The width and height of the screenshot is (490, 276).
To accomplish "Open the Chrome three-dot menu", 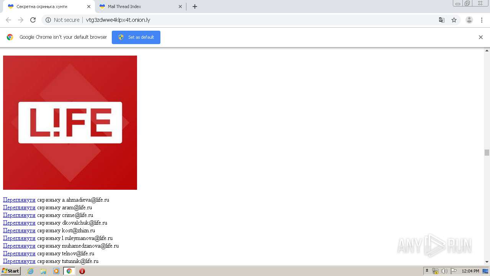I will coord(482,20).
